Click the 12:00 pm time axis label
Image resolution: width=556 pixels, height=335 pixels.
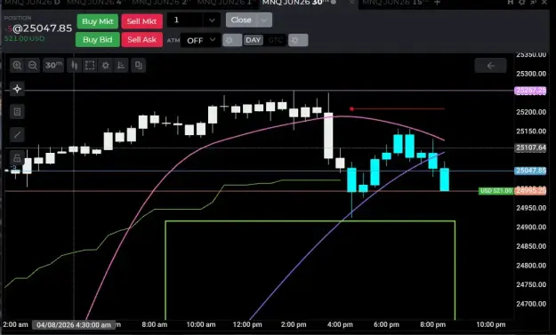(x=247, y=324)
